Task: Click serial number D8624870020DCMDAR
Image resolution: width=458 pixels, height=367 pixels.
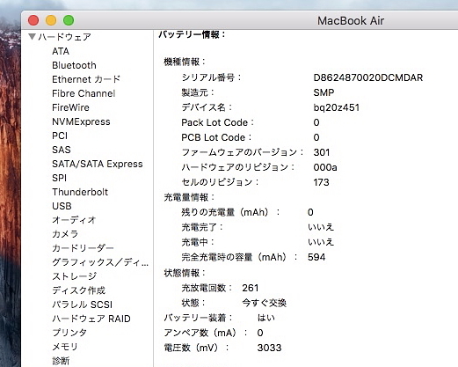Action: click(368, 77)
